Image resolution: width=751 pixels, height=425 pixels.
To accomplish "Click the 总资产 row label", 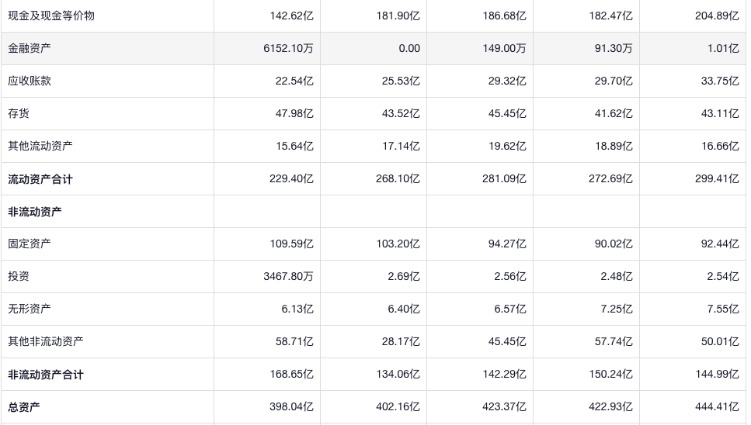I will pyautogui.click(x=24, y=407).
